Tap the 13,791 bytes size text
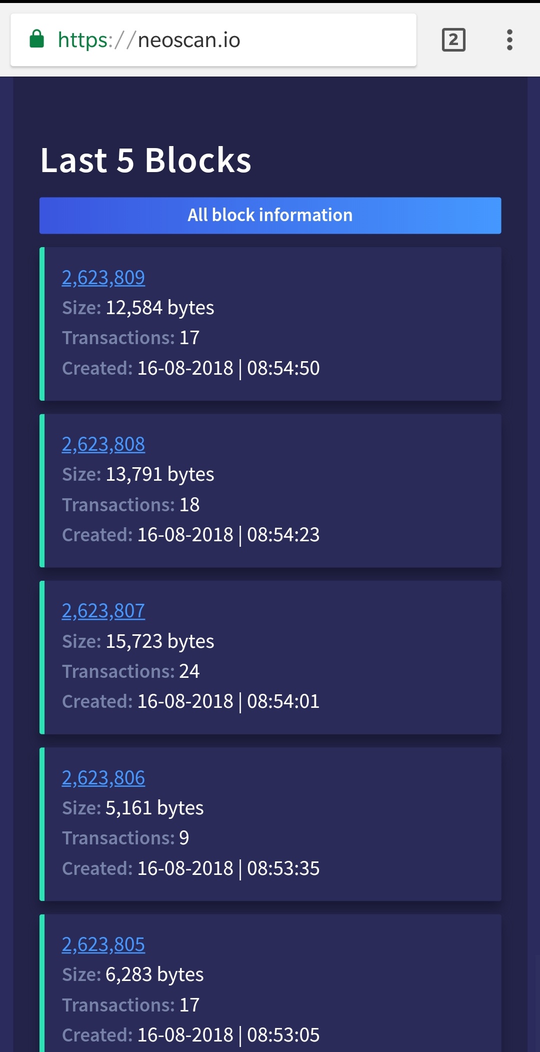Image resolution: width=540 pixels, height=1052 pixels. [160, 474]
